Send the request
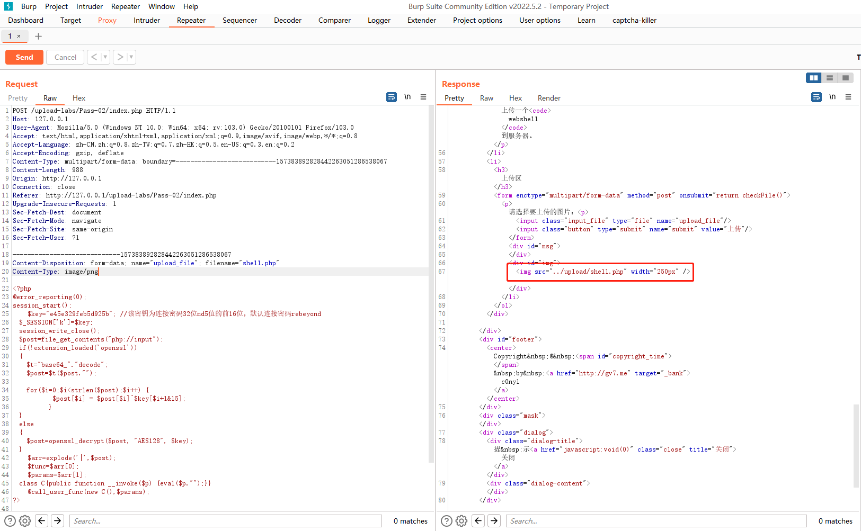861x531 pixels. point(24,57)
